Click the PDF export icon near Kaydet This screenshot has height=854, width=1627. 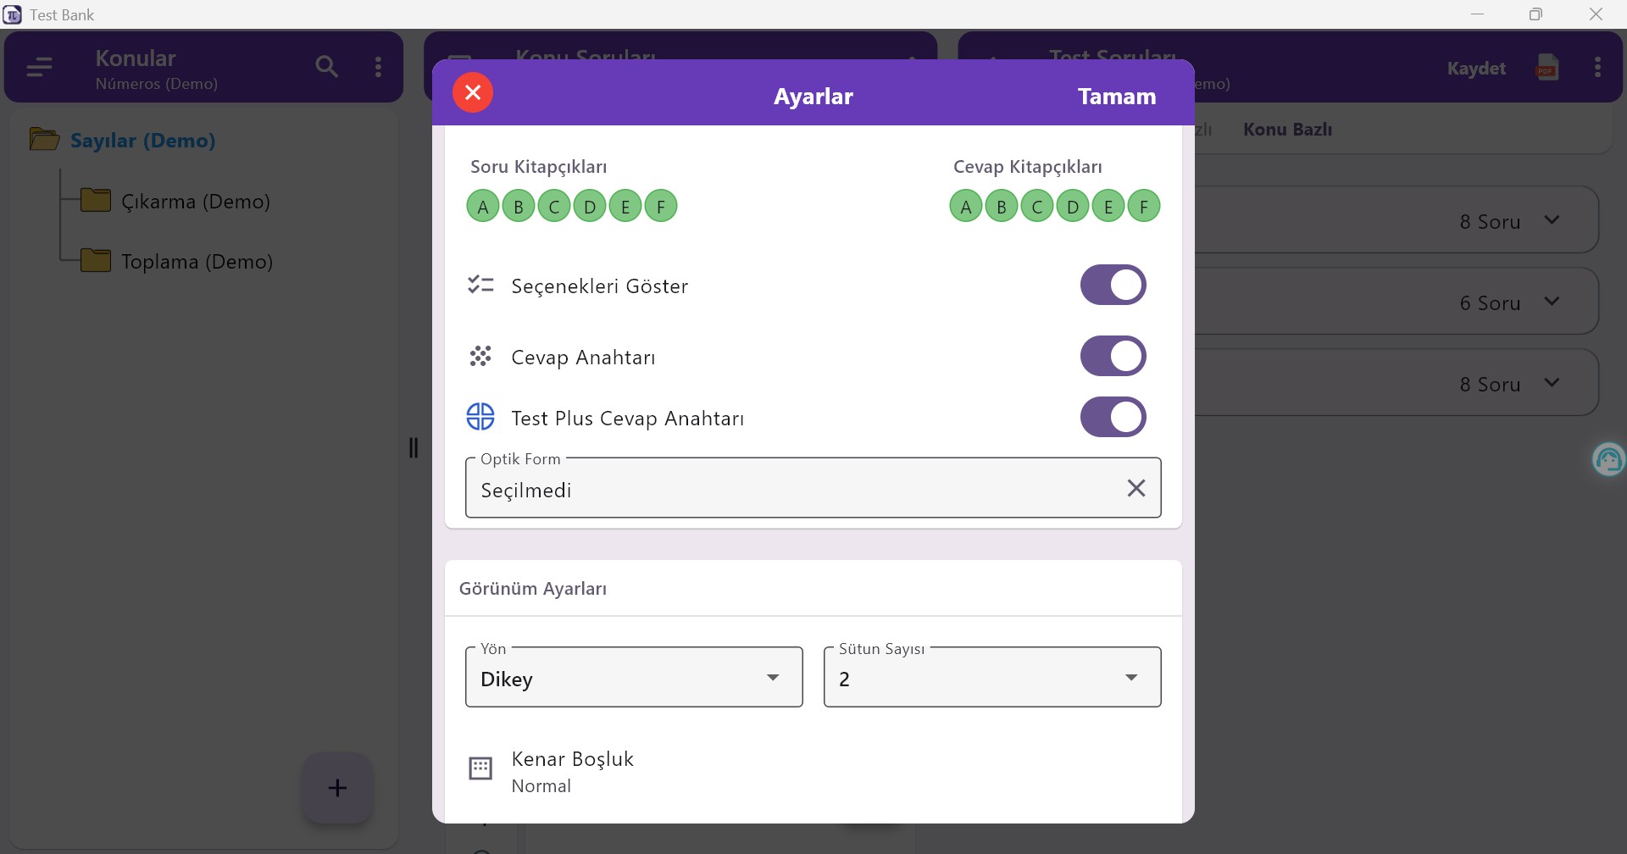click(1546, 67)
